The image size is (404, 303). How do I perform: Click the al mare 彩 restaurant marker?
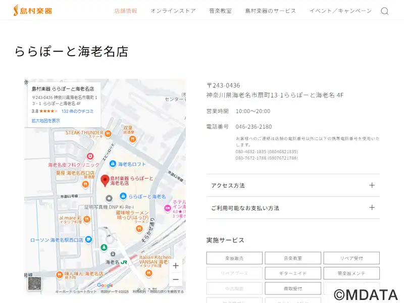pos(87,219)
